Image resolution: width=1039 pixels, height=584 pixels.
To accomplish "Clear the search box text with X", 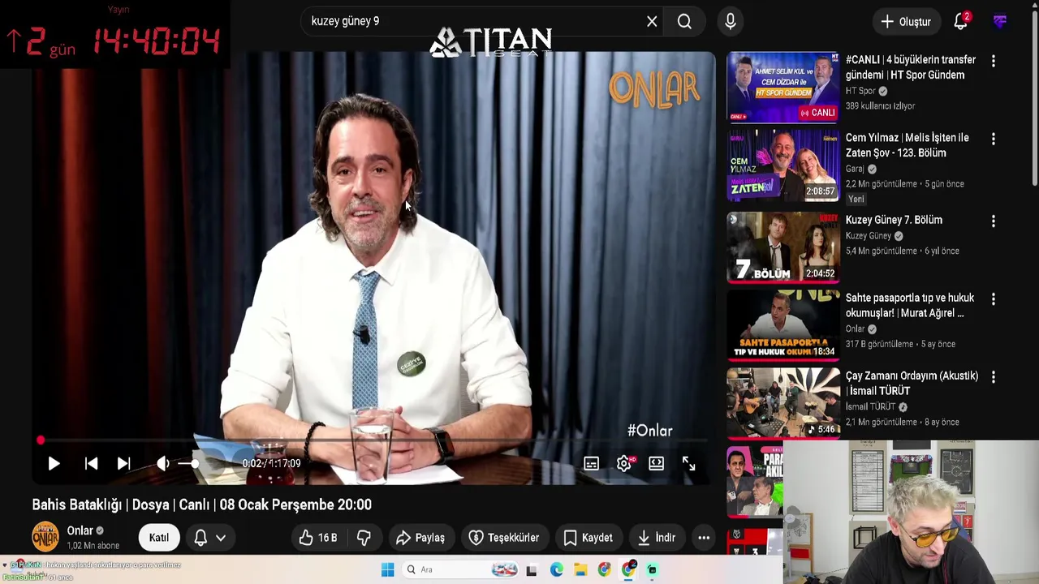I will pyautogui.click(x=652, y=22).
